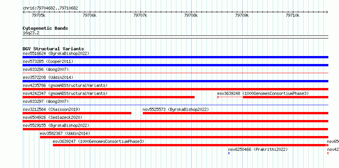Select the blue bar under nsv573285
This screenshot has width=339, height=168.
[x=175, y=65]
